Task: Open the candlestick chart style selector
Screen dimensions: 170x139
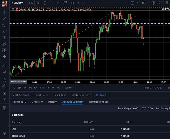Action: 38,3
